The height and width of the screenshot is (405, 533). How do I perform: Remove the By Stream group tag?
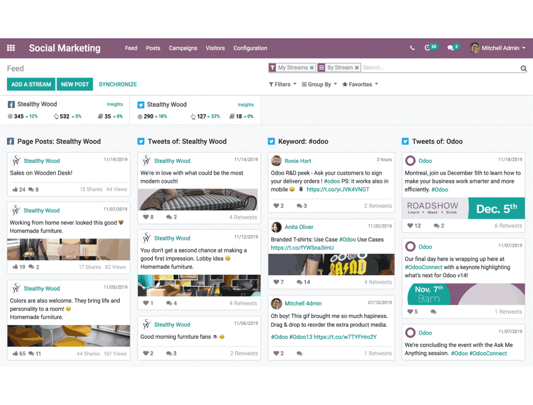356,68
